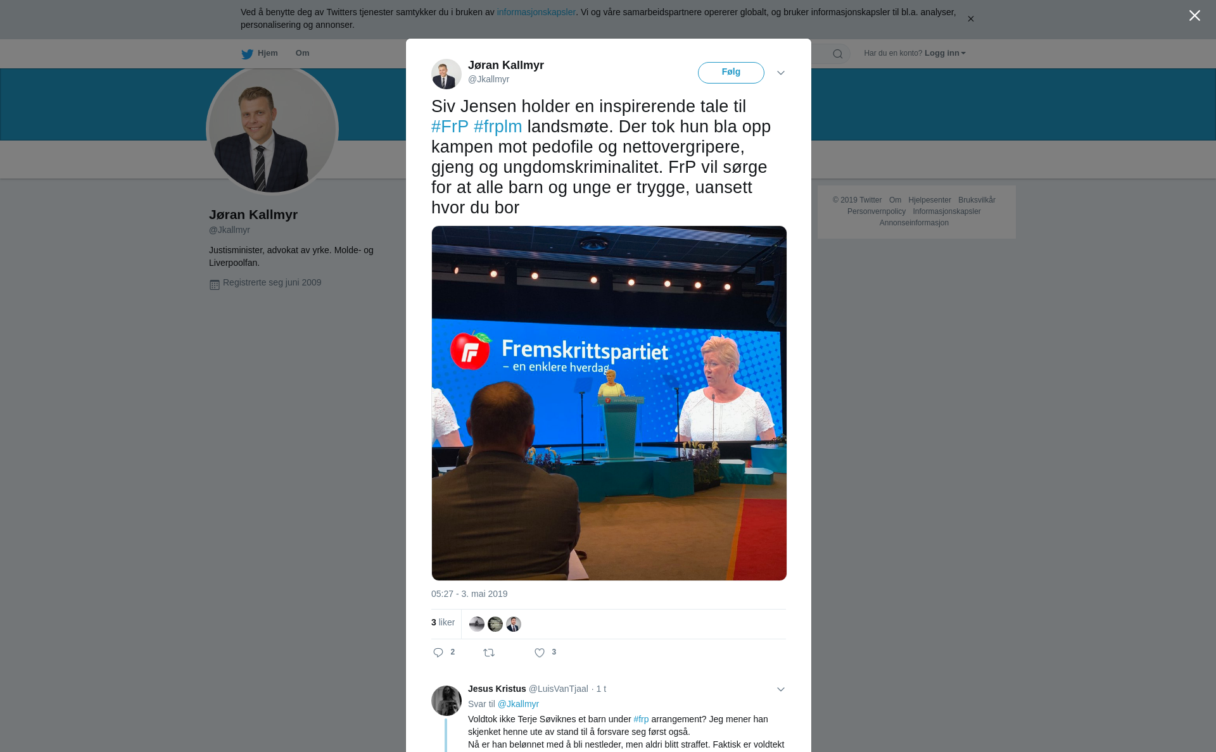Open the Fremskrittspartiet speech photo

[x=609, y=403]
